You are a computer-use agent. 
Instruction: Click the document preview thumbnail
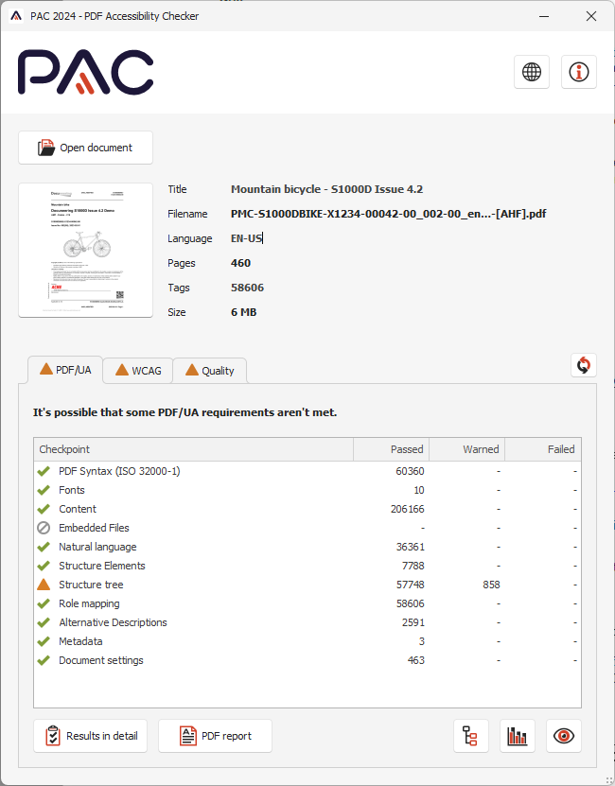pyautogui.click(x=86, y=250)
